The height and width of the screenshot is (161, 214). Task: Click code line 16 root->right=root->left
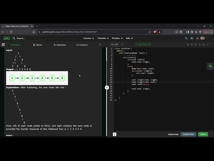point(144,82)
